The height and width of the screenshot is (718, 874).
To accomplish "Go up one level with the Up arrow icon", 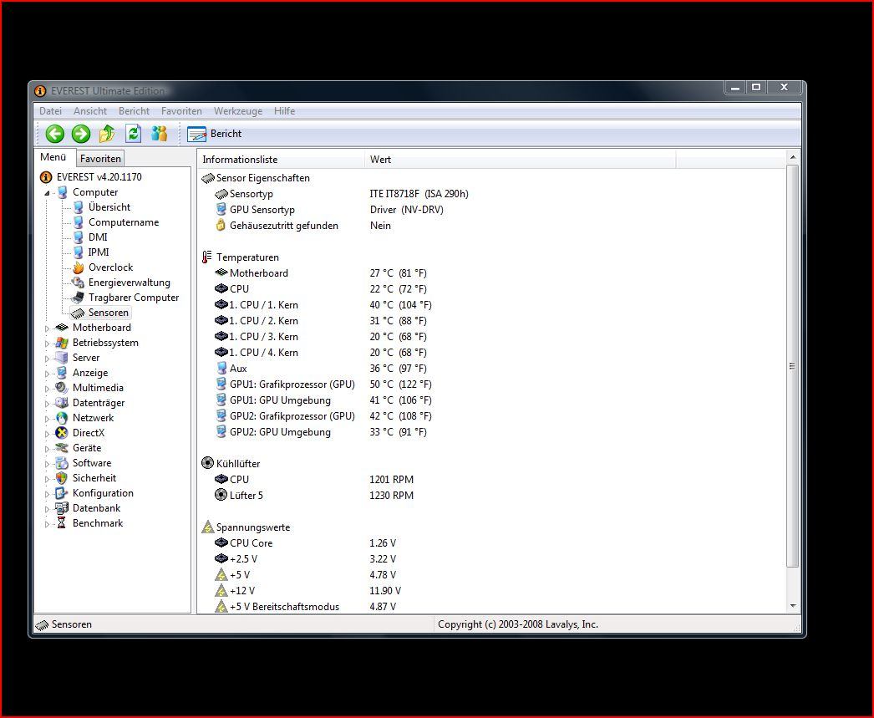I will pyautogui.click(x=106, y=134).
